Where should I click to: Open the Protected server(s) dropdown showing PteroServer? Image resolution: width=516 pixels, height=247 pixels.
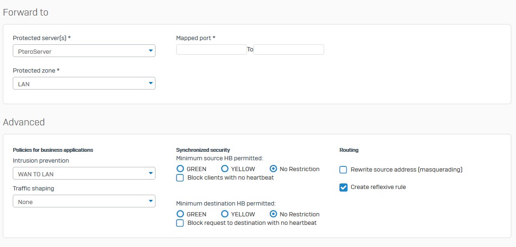[x=84, y=50]
